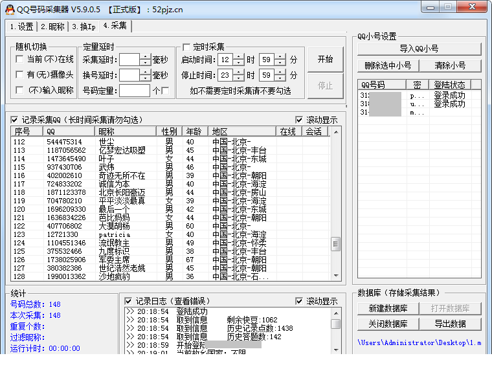Select row with nickname 奇迹无所不在

click(171, 175)
